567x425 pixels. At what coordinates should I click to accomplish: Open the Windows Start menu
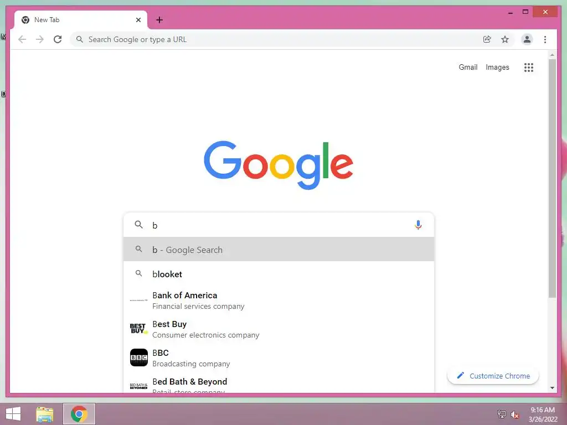(x=13, y=414)
